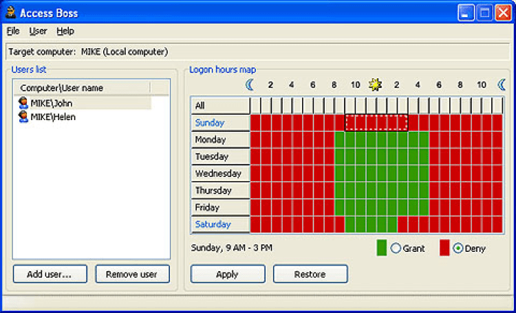Click the midnight moon icon at timeline start

coord(250,84)
